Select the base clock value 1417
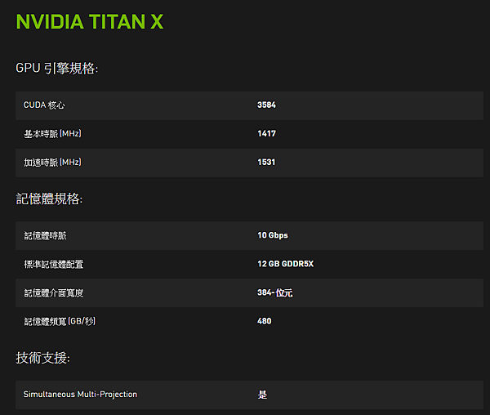This screenshot has width=490, height=415. pos(266,133)
